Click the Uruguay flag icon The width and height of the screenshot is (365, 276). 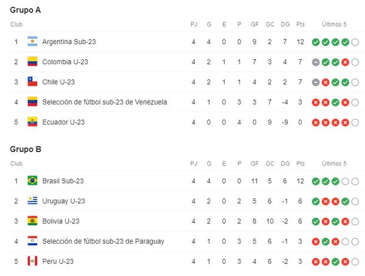point(32,201)
